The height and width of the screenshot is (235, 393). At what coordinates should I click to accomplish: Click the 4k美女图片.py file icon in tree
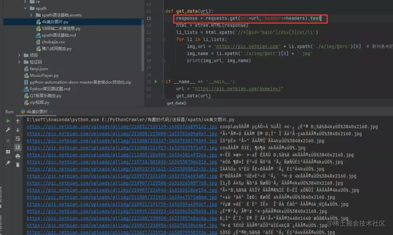click(x=38, y=22)
